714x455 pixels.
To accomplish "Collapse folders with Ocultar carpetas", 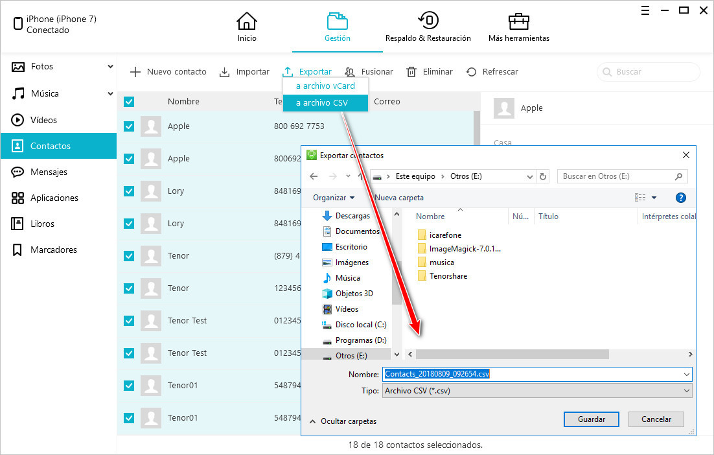I will 343,421.
